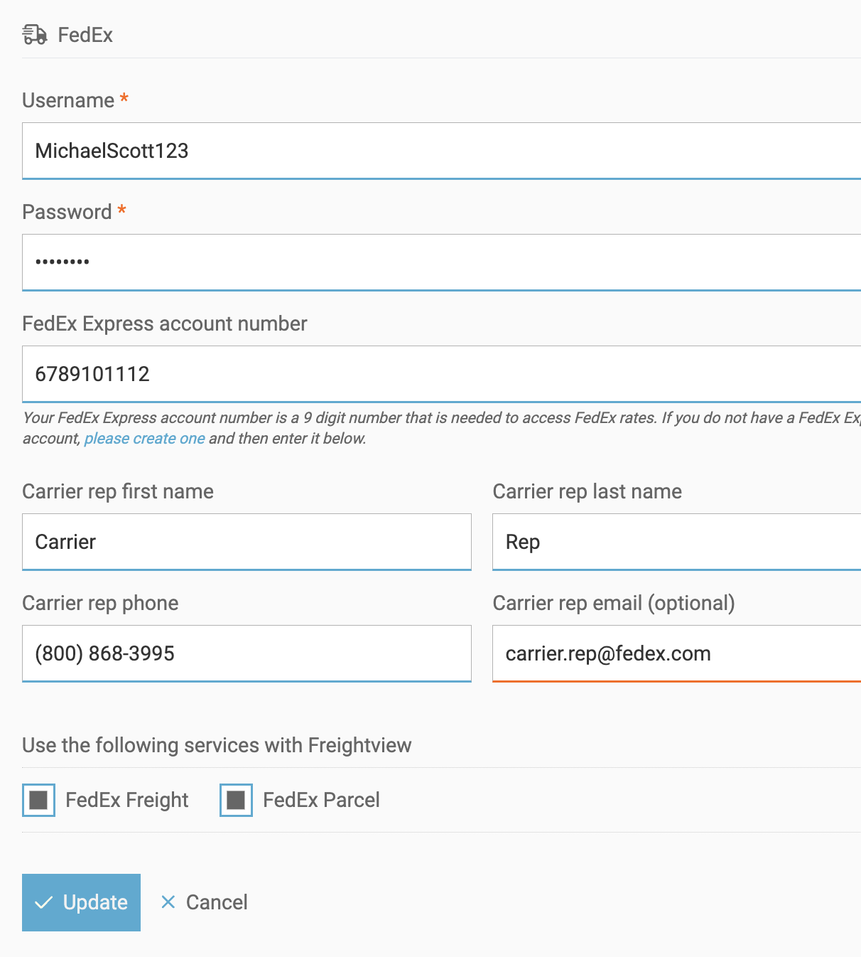Click the "FedEx Freight" checkbox label text
This screenshot has width=861, height=957.
(x=126, y=800)
